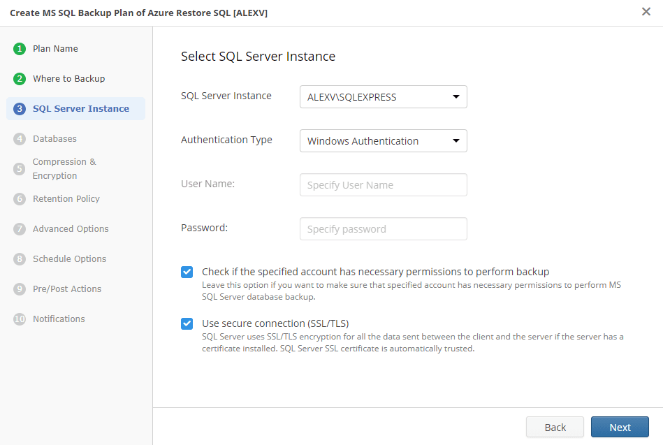Click the step 2 green check icon

pyautogui.click(x=20, y=79)
